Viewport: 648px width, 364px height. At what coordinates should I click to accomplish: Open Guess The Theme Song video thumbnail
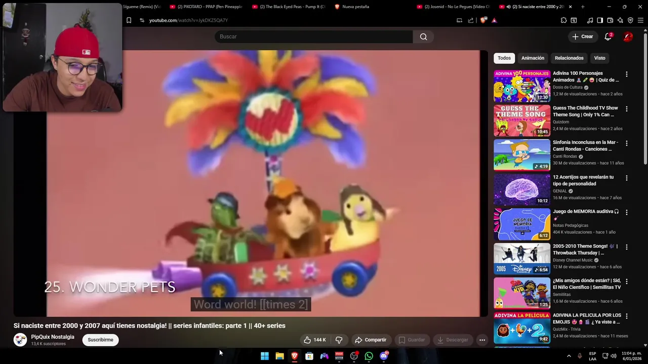click(522, 120)
